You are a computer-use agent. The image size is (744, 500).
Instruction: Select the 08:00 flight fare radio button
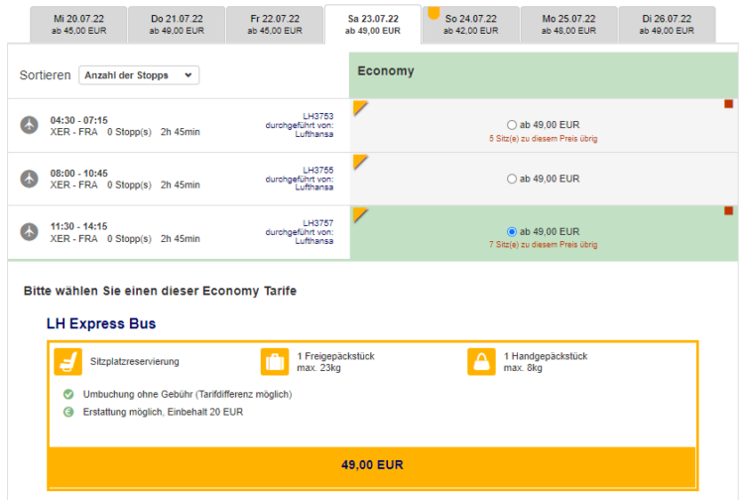pyautogui.click(x=512, y=179)
